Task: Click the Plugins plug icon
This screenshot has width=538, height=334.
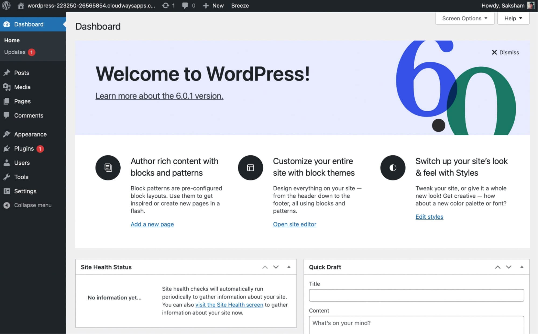Action: tap(7, 148)
